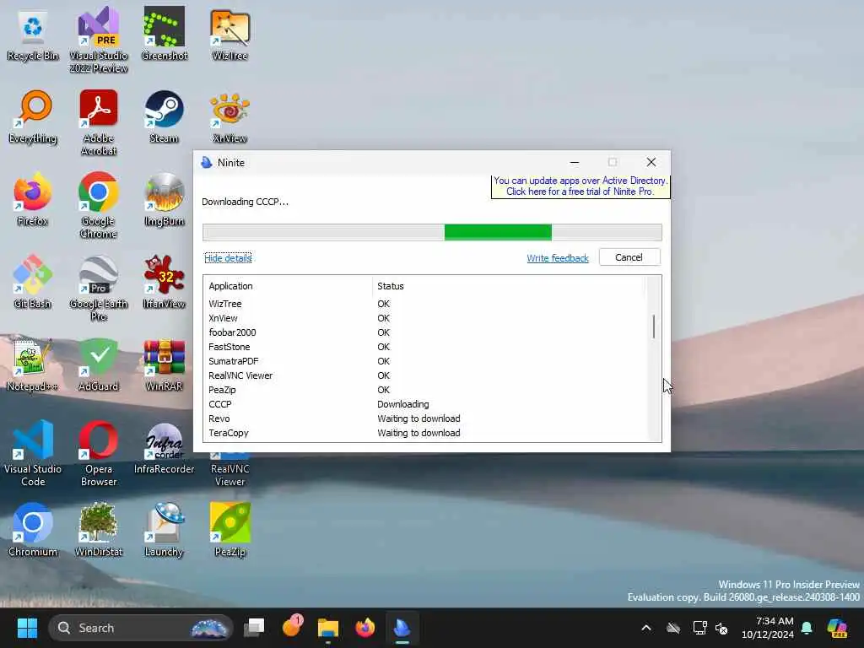
Task: Open Firefox from the taskbar
Action: pyautogui.click(x=364, y=628)
